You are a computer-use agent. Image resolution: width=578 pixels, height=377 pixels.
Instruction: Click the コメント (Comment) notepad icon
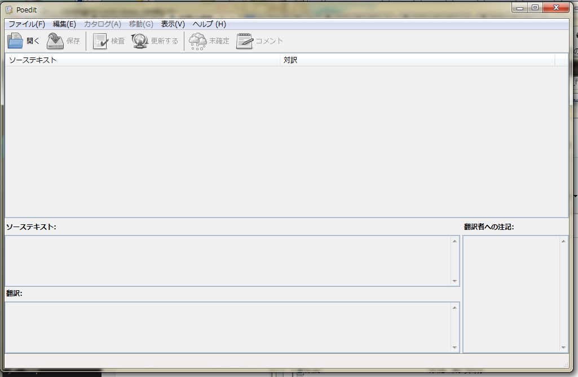click(244, 41)
